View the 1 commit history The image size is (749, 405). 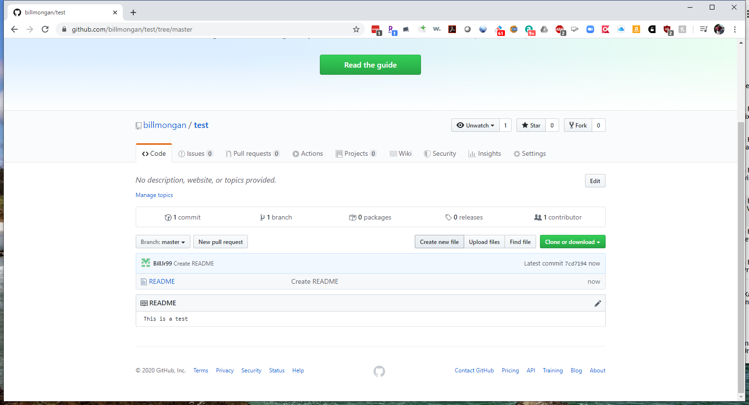point(183,217)
